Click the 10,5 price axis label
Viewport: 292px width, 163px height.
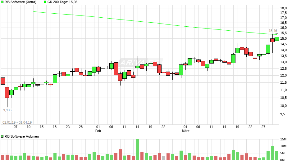(x=283, y=98)
